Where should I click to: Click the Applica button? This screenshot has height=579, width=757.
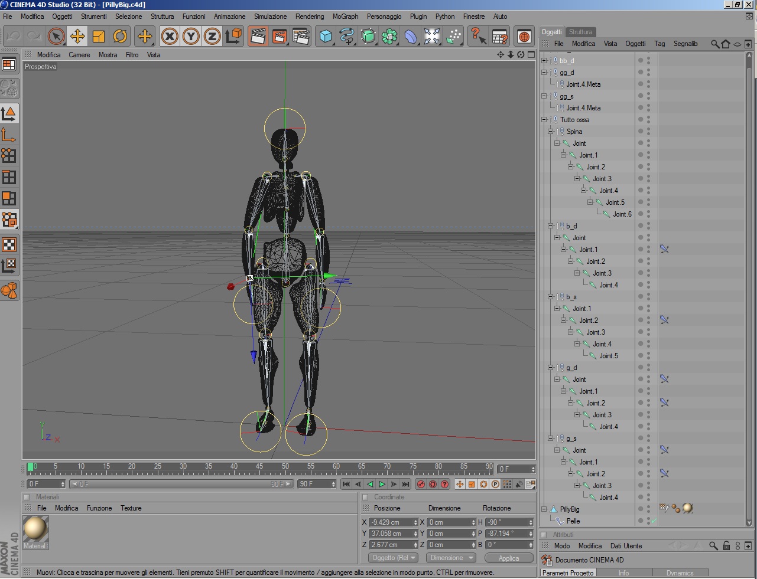tap(509, 558)
